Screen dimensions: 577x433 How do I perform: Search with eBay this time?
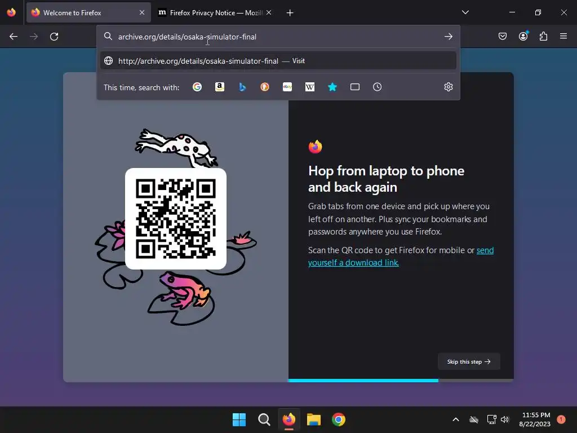tap(287, 87)
